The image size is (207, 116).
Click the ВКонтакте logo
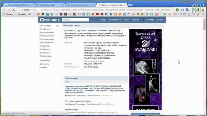50,20
